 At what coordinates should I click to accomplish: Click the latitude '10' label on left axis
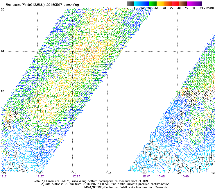[x=2, y=91]
